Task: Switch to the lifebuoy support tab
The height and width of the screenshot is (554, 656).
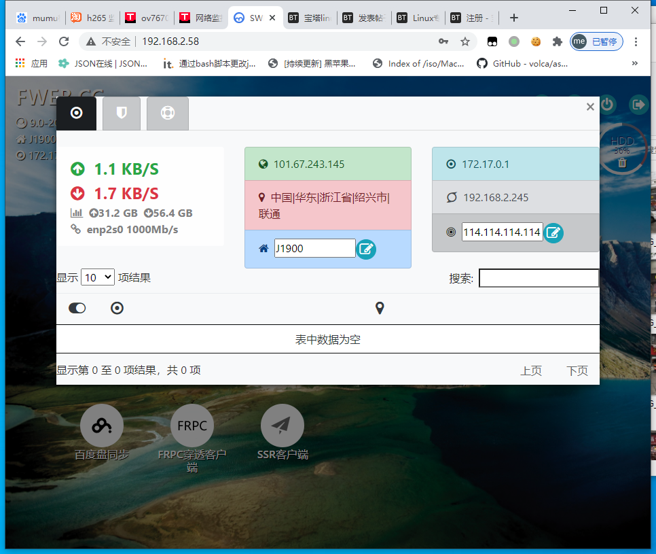Action: [x=168, y=113]
